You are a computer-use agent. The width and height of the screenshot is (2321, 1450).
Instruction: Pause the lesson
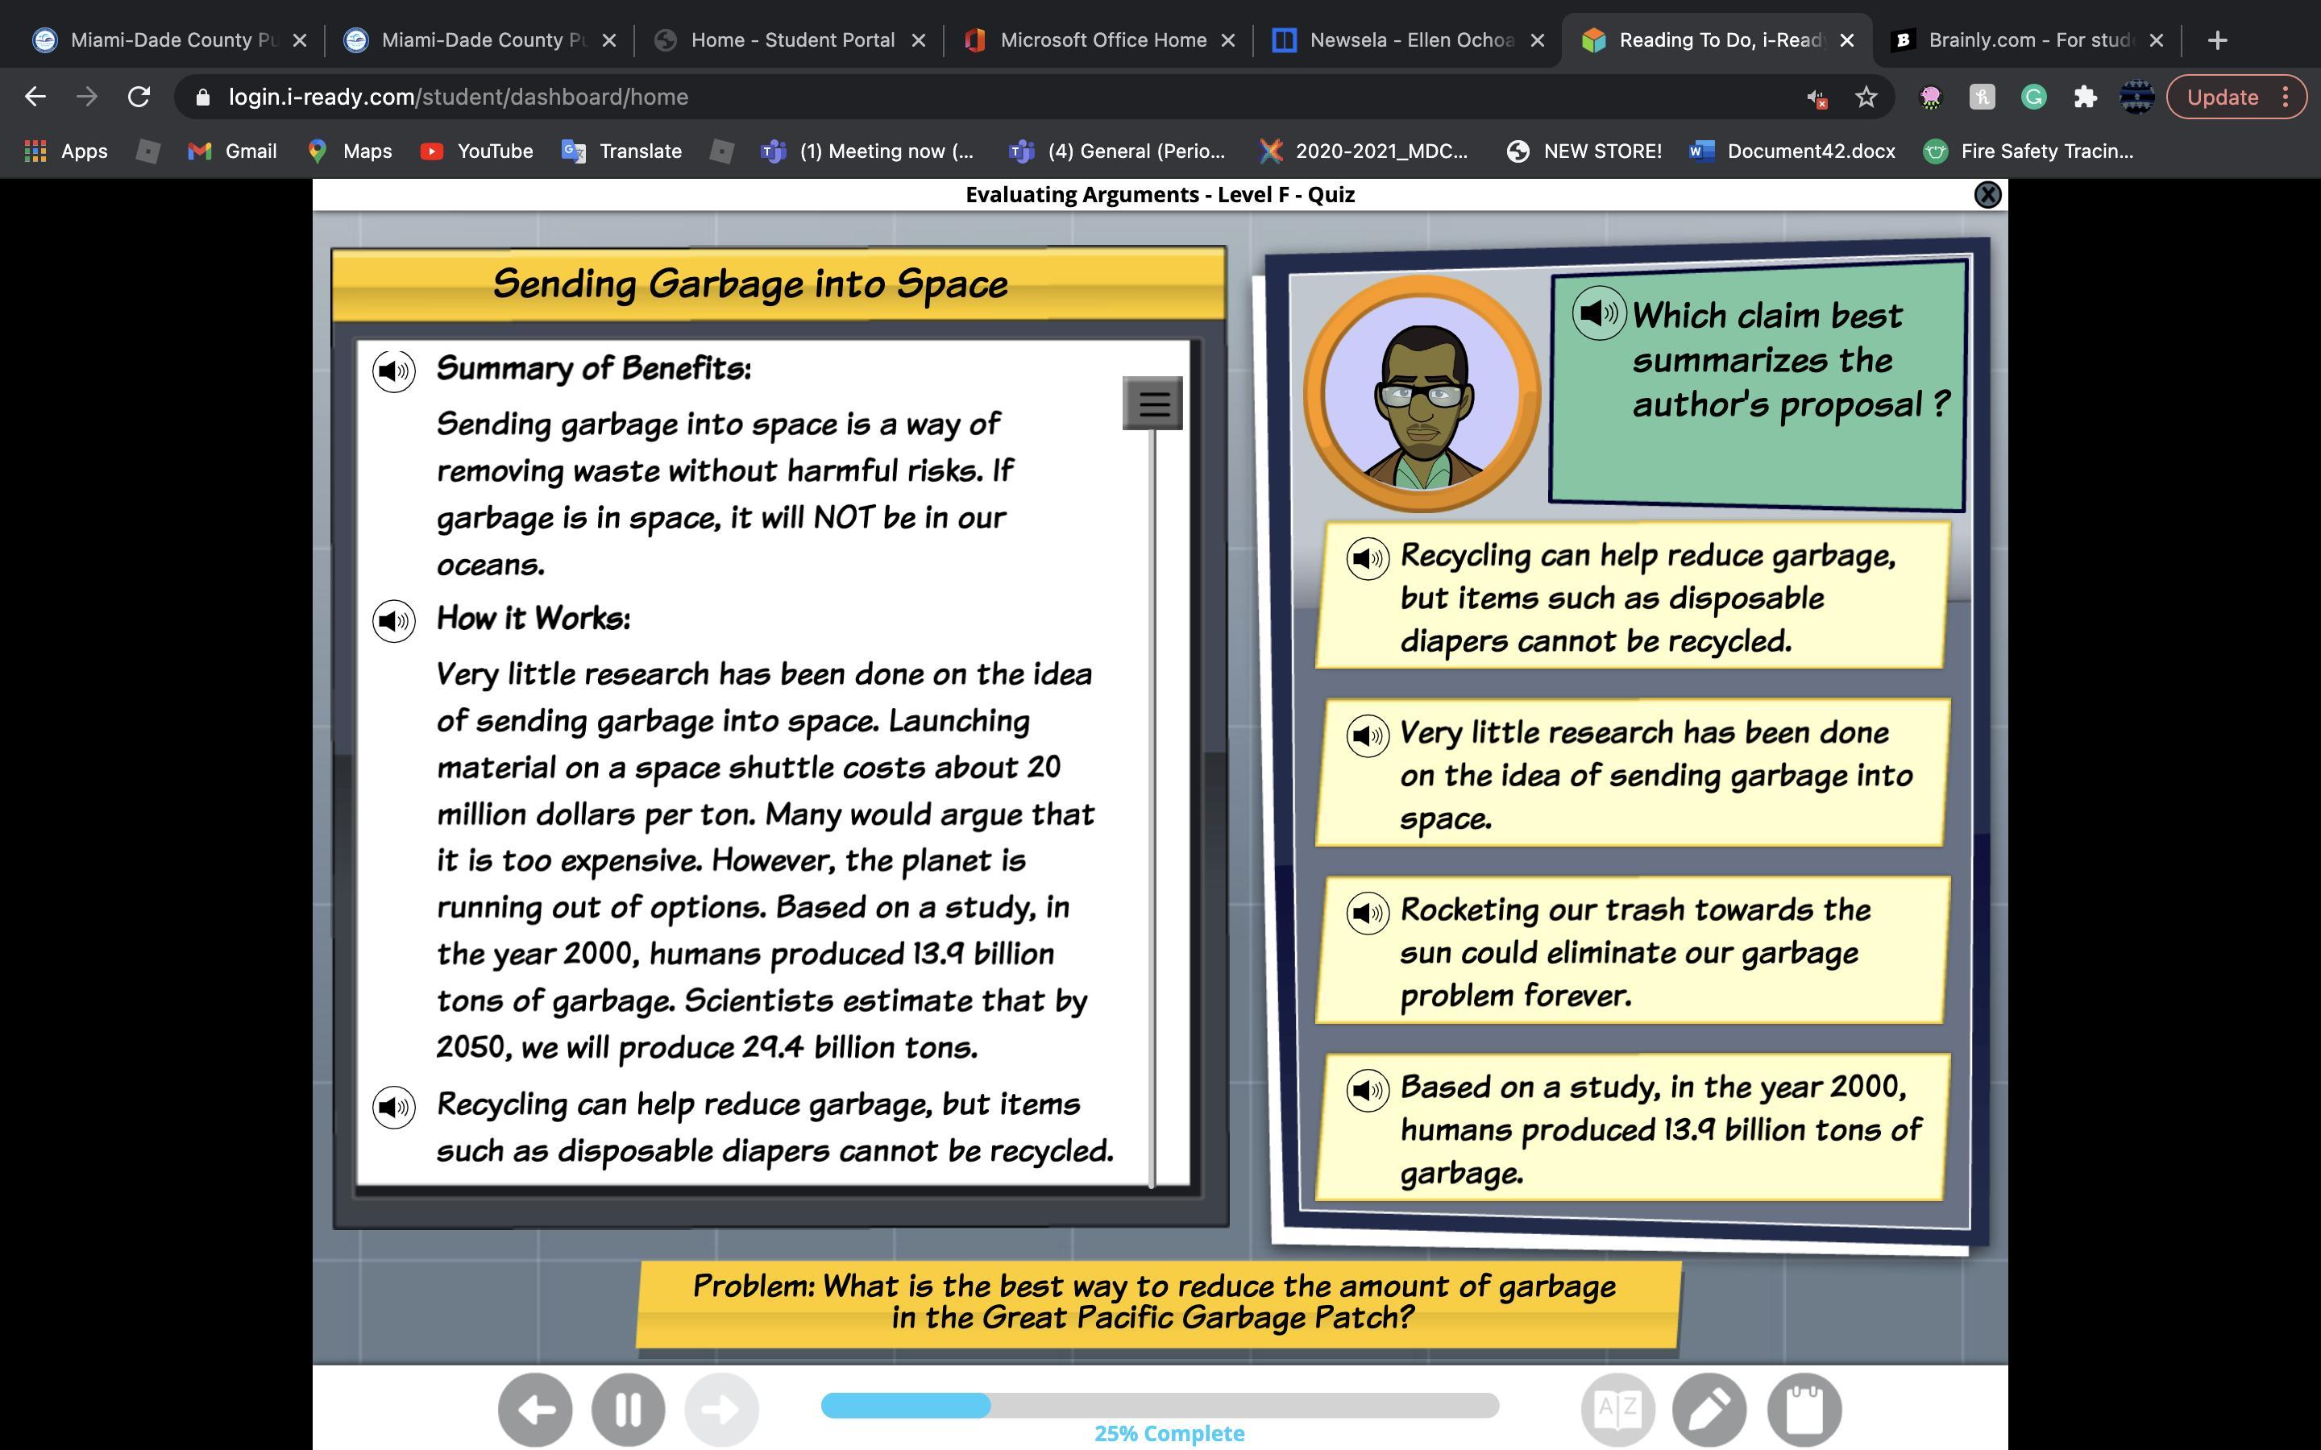click(629, 1409)
